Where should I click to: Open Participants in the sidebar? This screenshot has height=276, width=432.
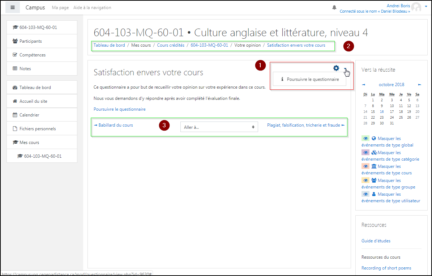[30, 41]
